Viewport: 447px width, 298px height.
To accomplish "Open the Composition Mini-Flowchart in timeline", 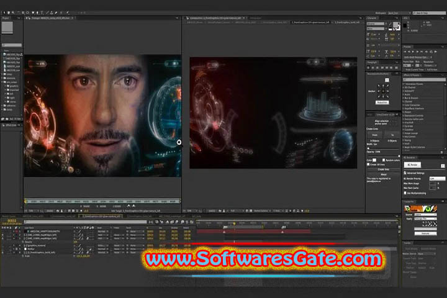I will (151, 222).
